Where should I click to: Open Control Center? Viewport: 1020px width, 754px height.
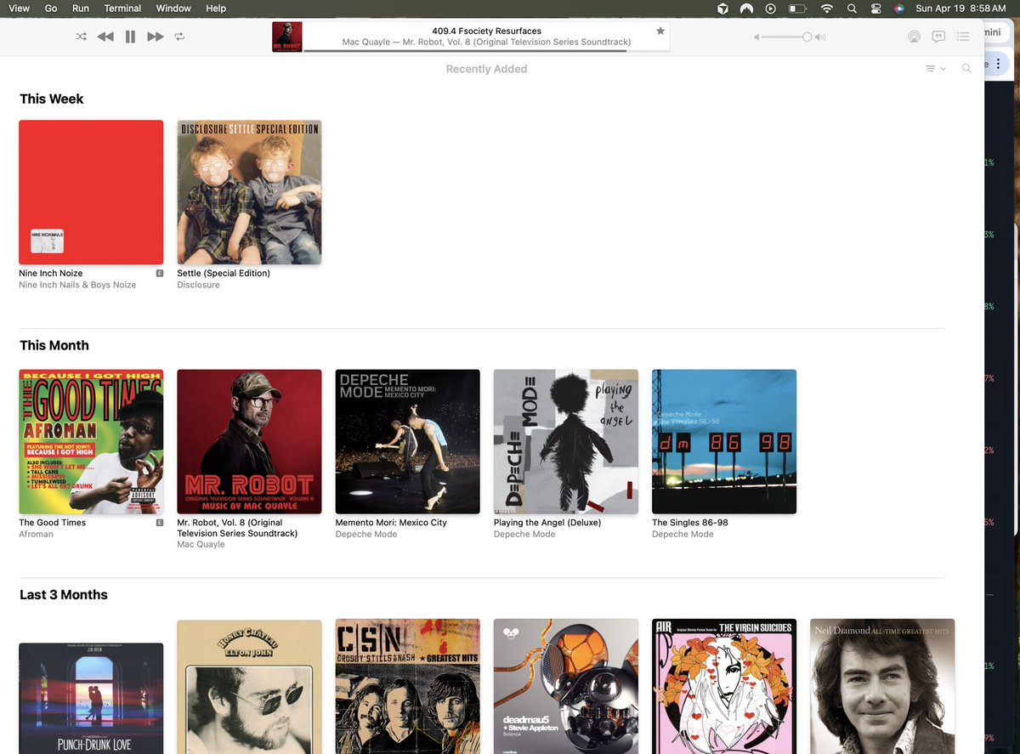(x=876, y=9)
